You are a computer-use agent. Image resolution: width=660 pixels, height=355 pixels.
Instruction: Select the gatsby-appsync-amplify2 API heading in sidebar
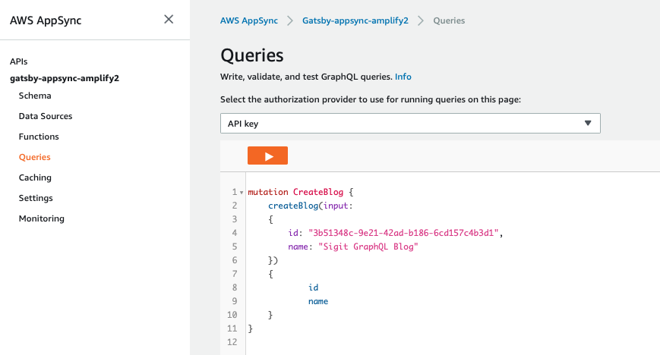pos(65,78)
